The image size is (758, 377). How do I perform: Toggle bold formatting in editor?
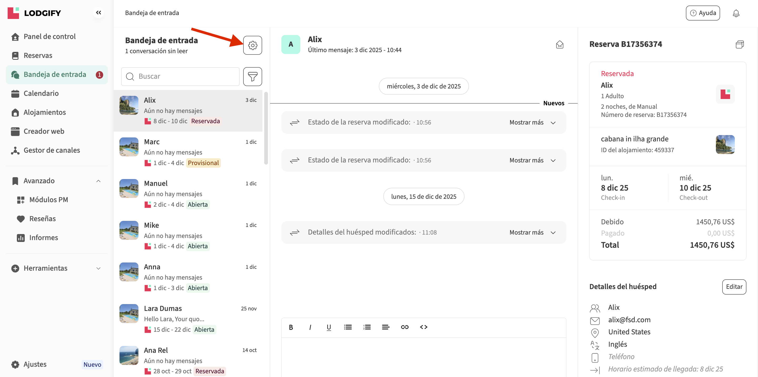click(x=291, y=327)
